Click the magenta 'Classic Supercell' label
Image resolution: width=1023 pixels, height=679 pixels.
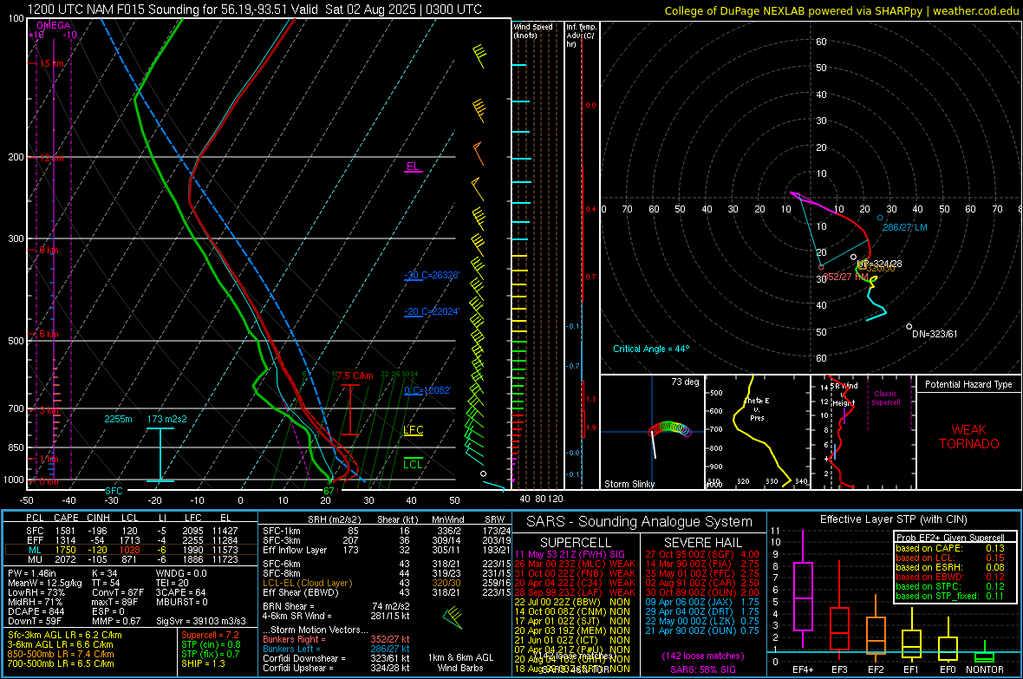click(x=885, y=398)
